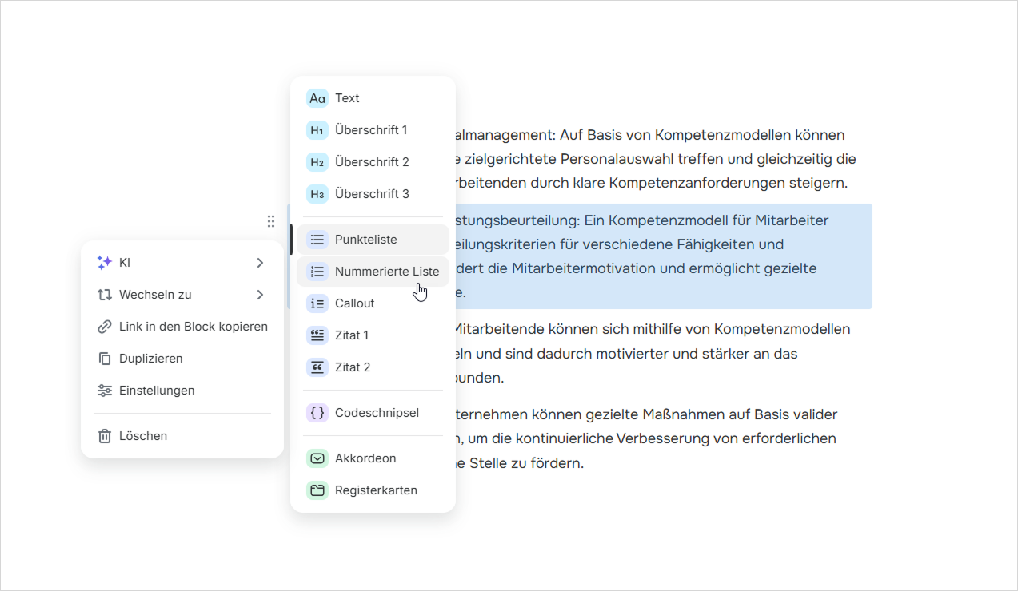1018x591 pixels.
Task: Expand the Wechseln zu submenu chevron
Action: 260,295
